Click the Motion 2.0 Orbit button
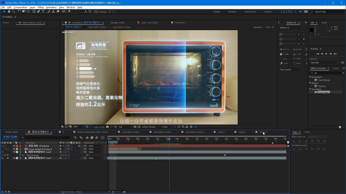This screenshot has height=194, width=346. (x=297, y=59)
